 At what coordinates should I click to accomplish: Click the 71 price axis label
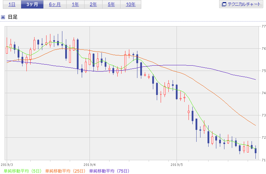tap(264, 160)
